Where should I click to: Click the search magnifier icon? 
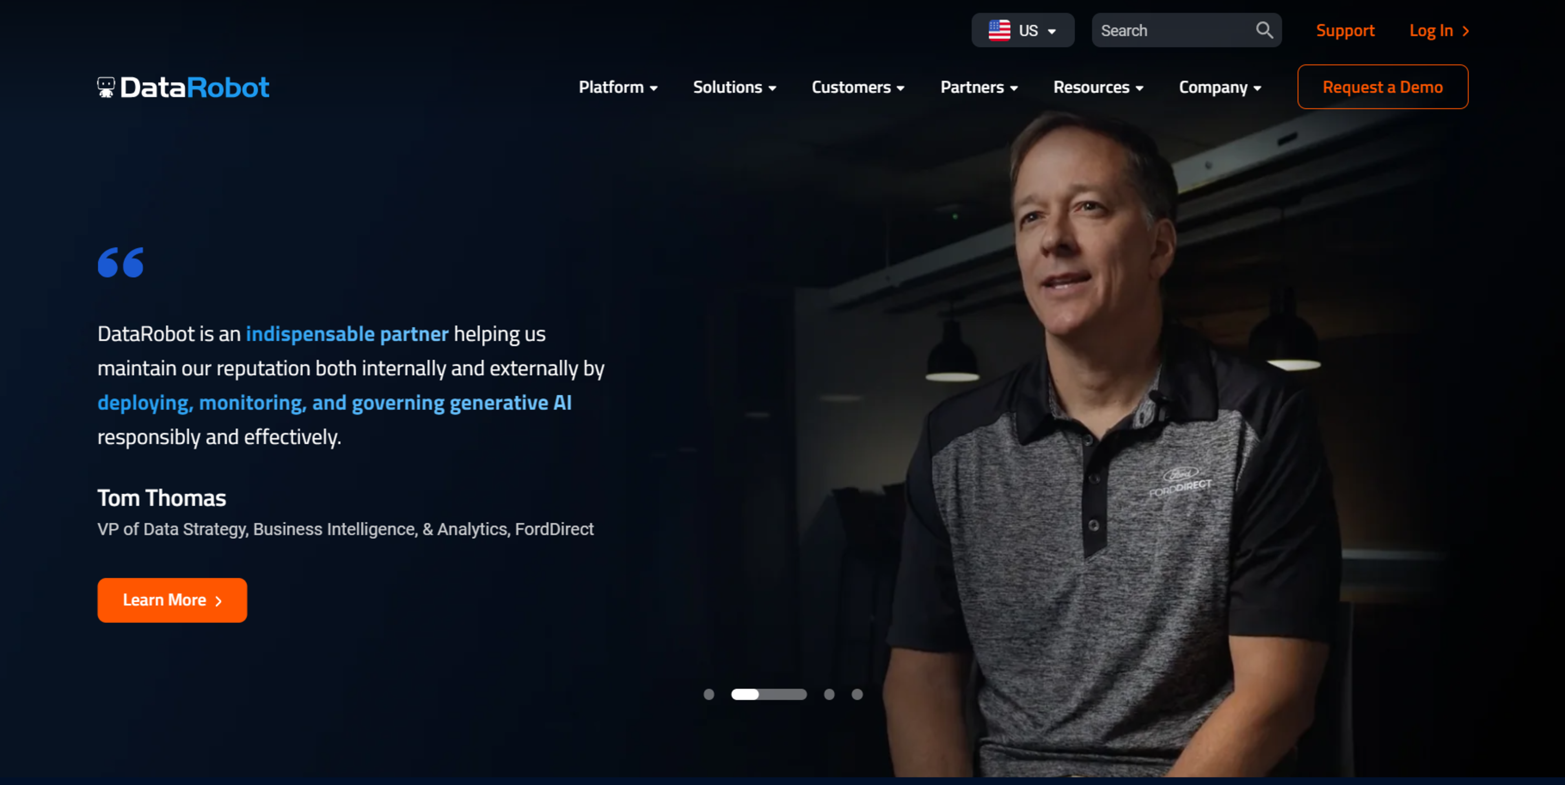[x=1264, y=30]
